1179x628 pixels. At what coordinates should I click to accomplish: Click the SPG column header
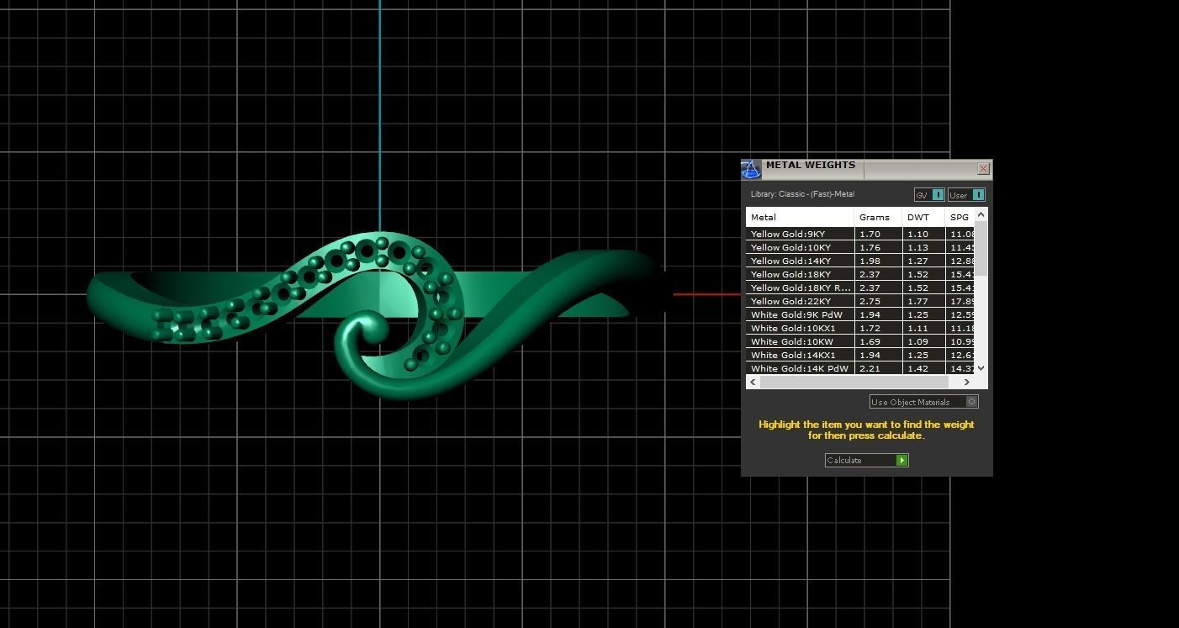coord(960,217)
